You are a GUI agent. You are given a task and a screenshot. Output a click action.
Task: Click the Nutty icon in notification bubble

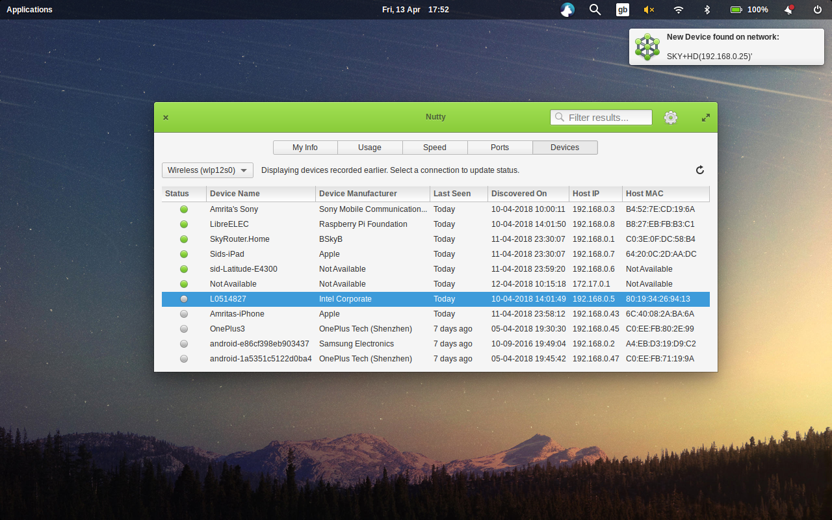pos(647,47)
